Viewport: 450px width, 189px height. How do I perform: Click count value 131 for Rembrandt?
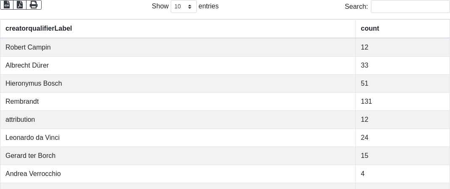366,102
